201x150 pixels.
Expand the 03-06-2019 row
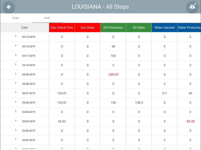[16, 102]
